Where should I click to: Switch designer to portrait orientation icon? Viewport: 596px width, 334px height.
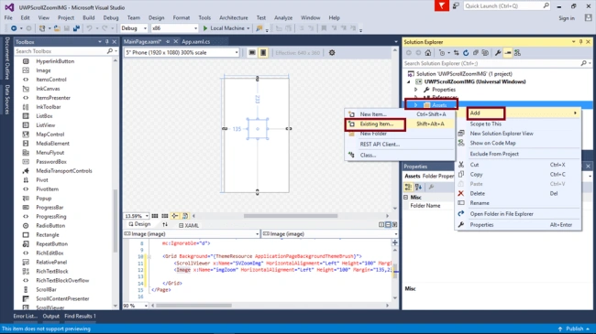click(263, 53)
